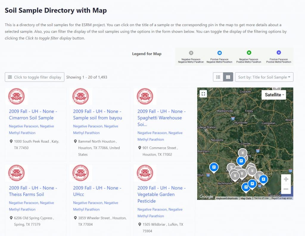Click location pin icon for 1505 Wildbriar
This screenshot has height=236, width=305.
(139, 224)
